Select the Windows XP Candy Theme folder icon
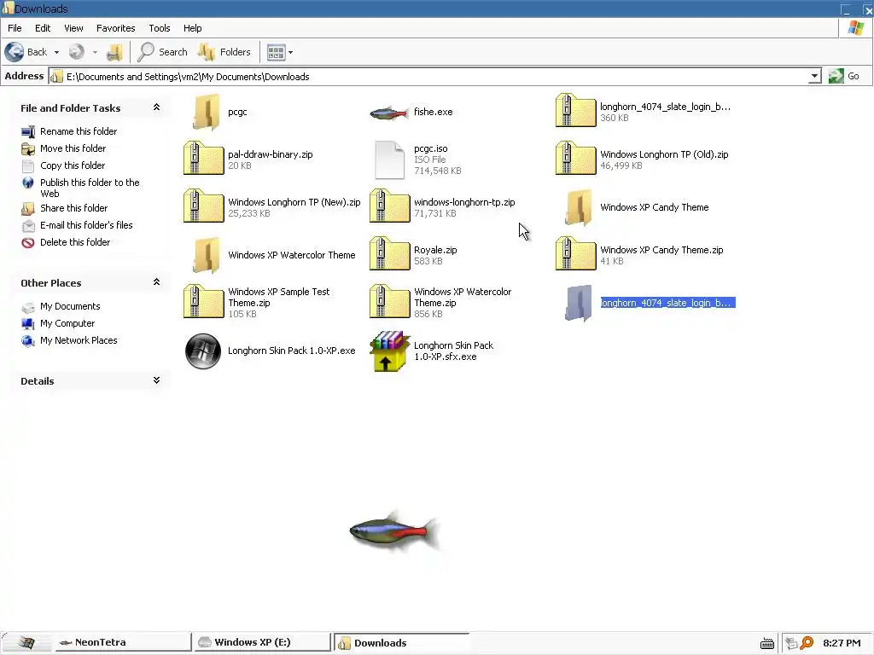 tap(579, 207)
